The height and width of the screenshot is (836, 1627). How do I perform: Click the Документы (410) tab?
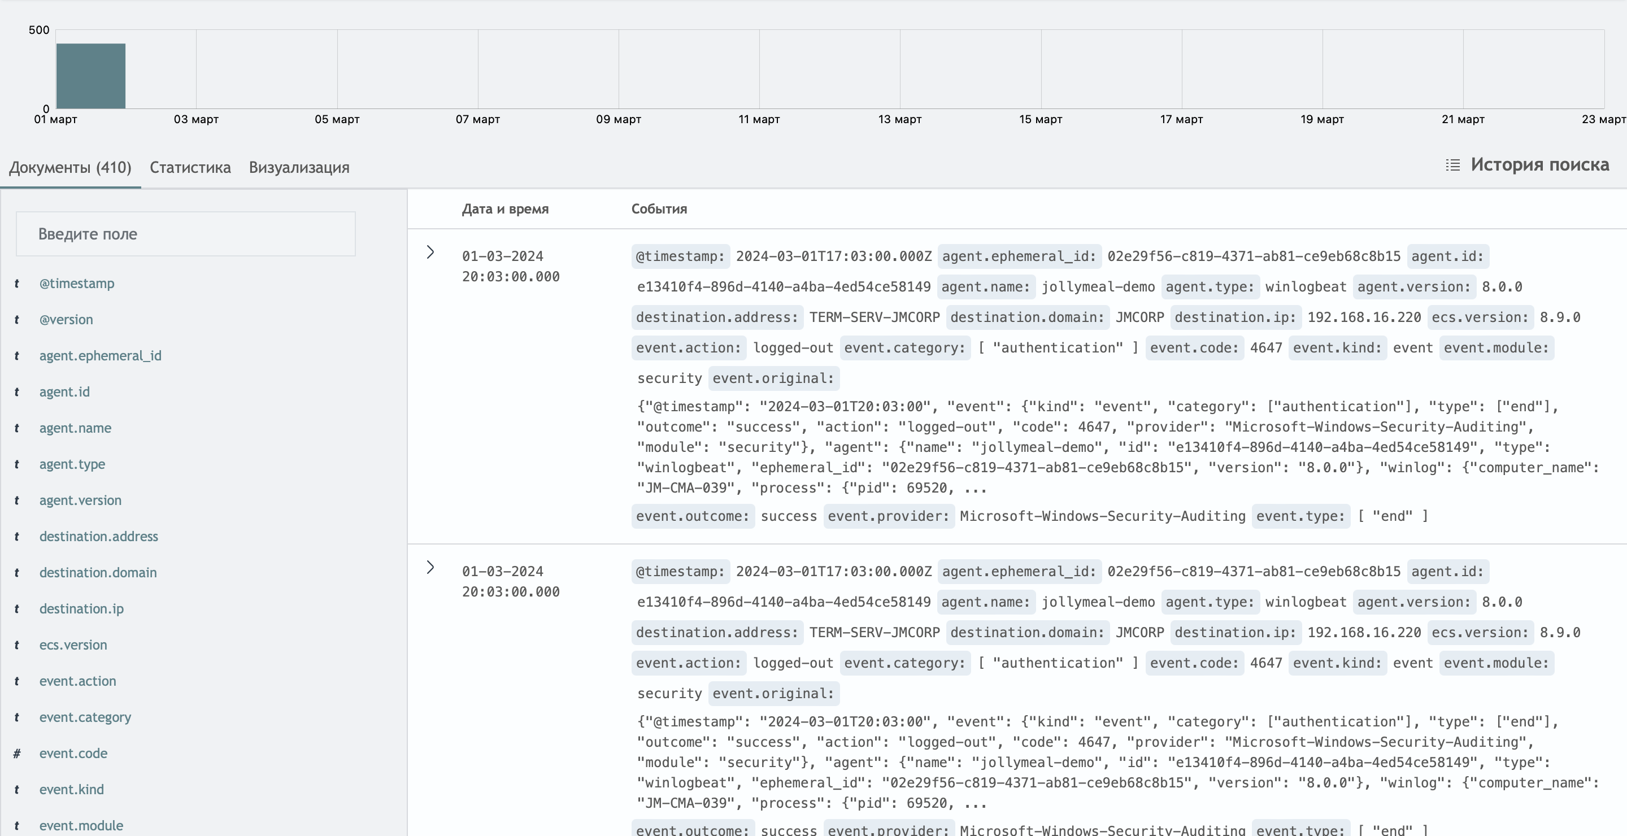(x=69, y=167)
